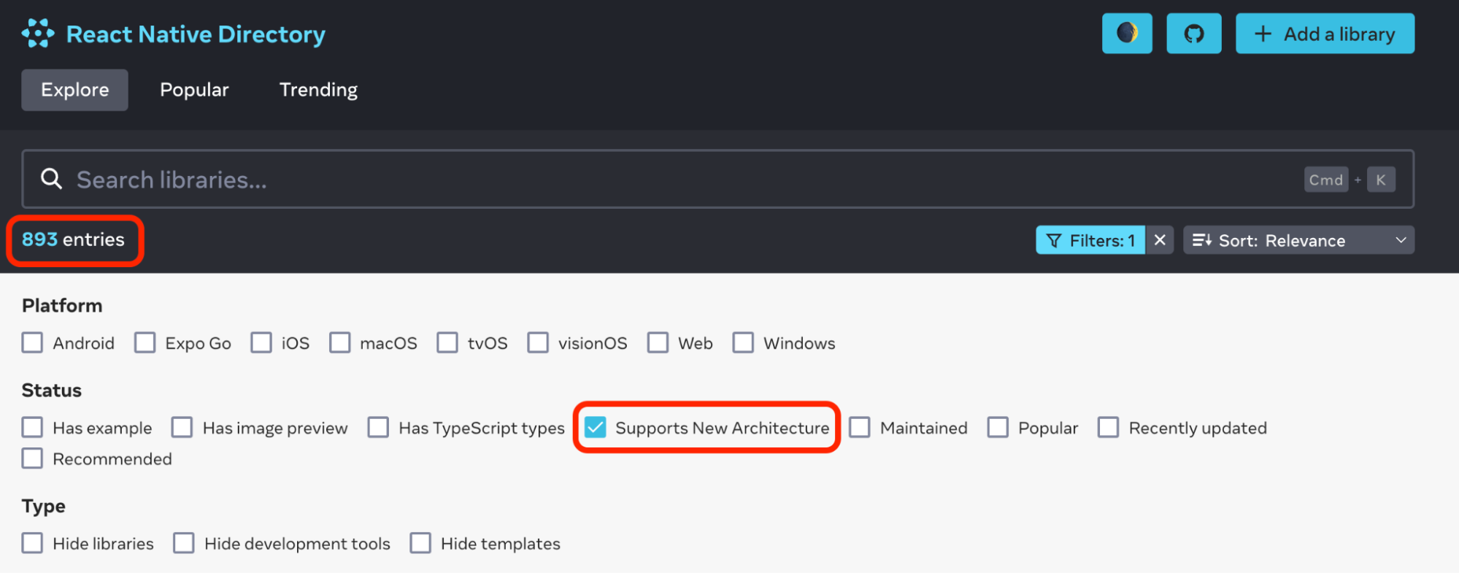
Task: Clear active filters with the X button
Action: click(x=1160, y=240)
